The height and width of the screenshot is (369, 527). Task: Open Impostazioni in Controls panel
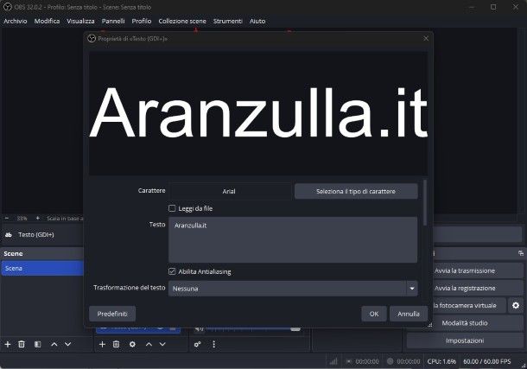[x=465, y=340]
